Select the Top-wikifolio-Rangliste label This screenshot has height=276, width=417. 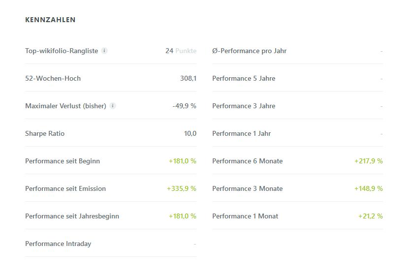62,51
